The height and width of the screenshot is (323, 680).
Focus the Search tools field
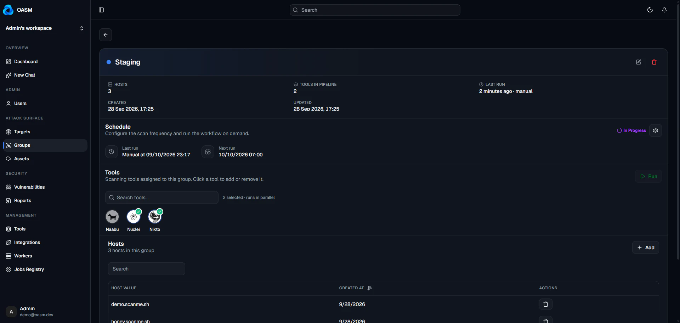(x=162, y=197)
